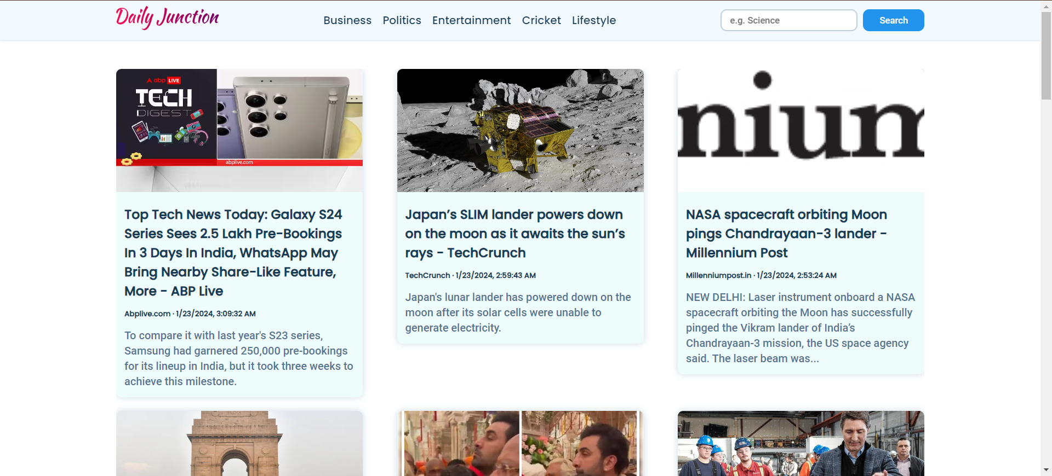Open the SLIM lunar lander image
Image resolution: width=1052 pixels, height=476 pixels.
(520, 130)
